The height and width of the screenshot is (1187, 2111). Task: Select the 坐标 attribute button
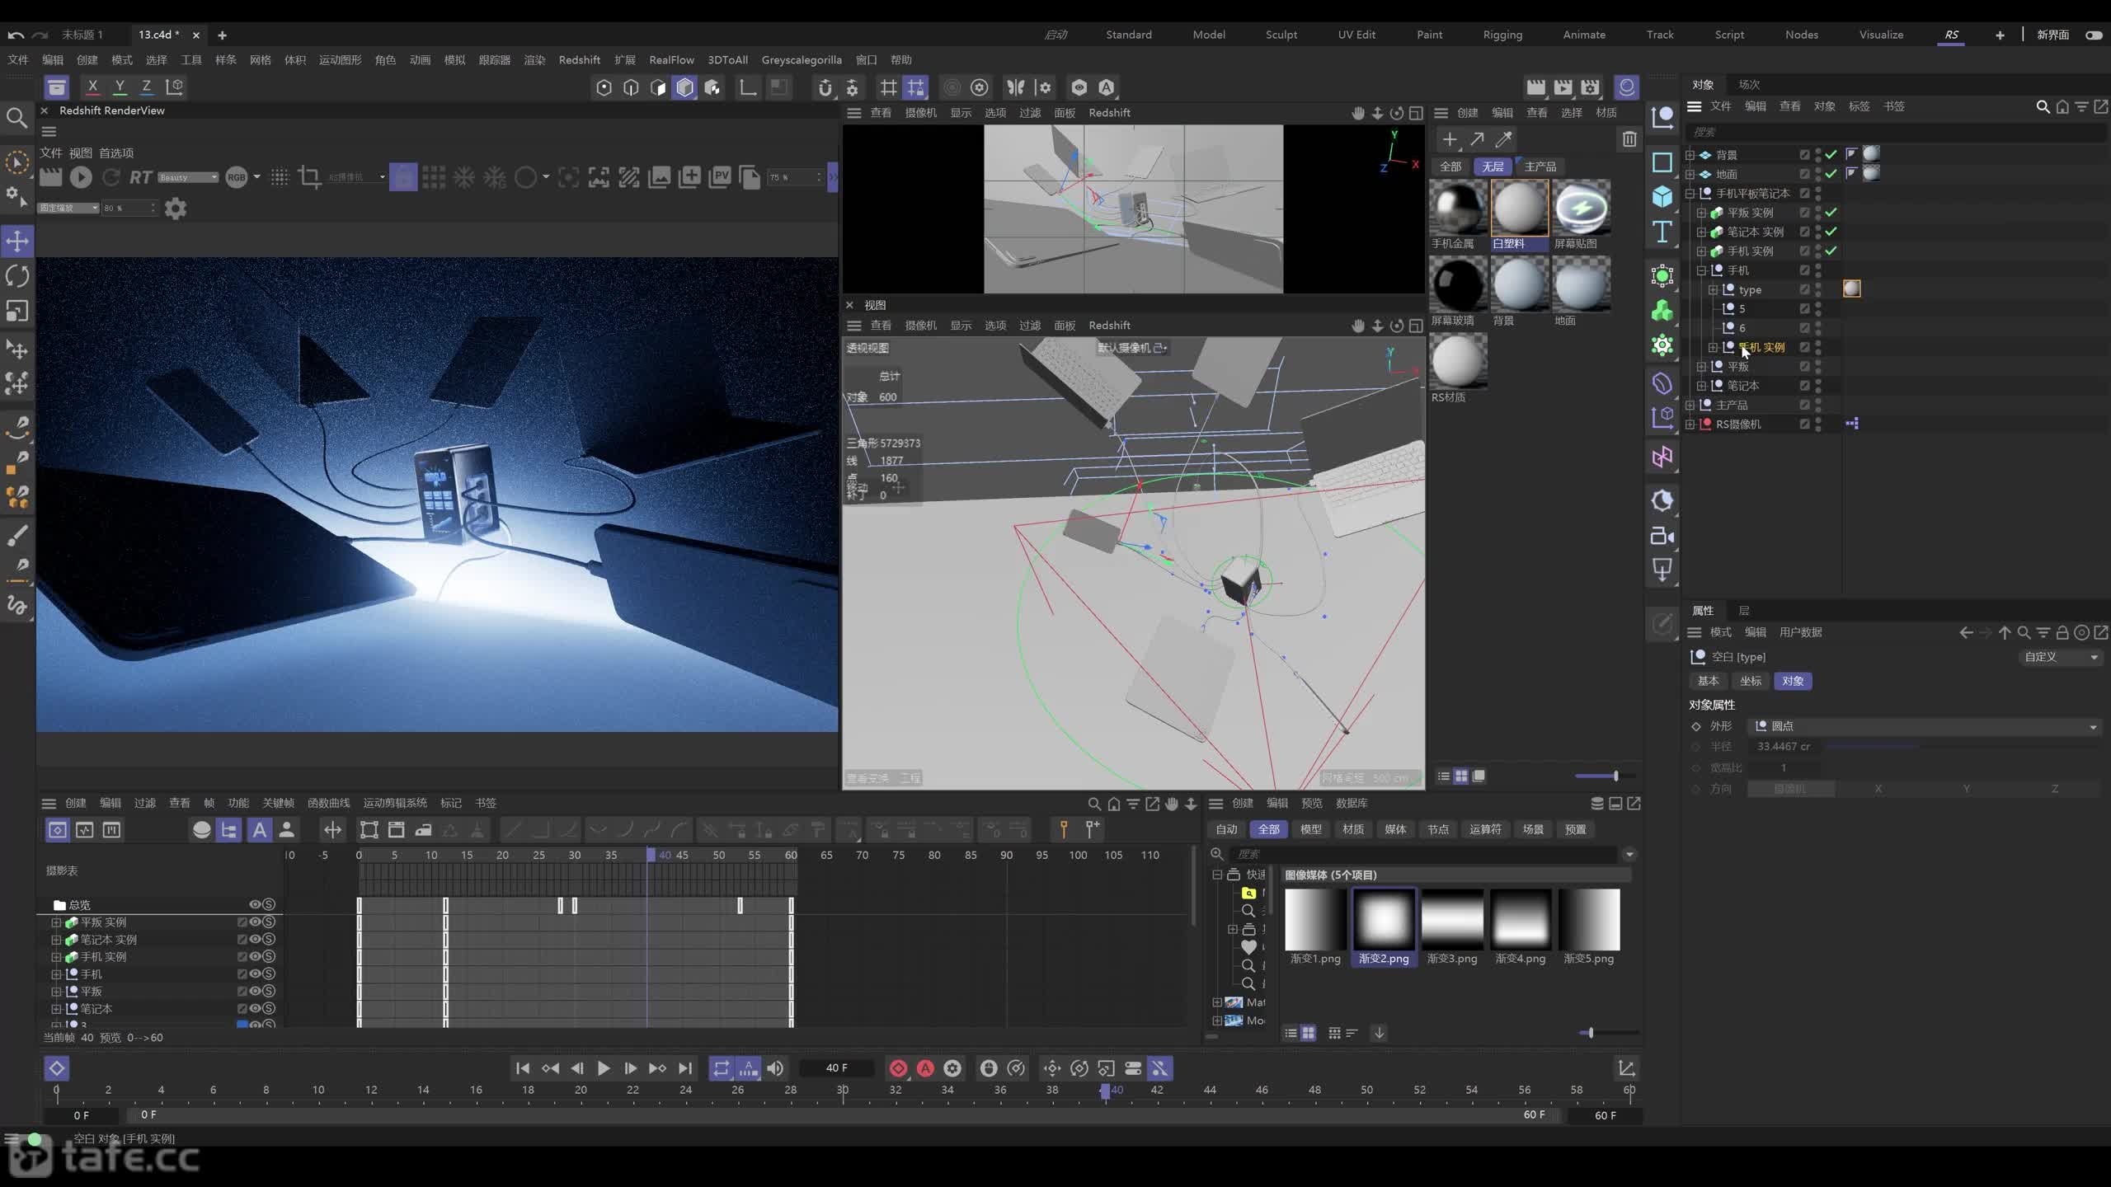[1750, 681]
